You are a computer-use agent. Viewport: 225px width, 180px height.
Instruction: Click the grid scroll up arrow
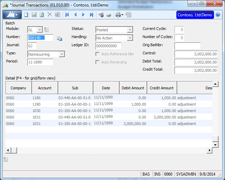point(215,84)
